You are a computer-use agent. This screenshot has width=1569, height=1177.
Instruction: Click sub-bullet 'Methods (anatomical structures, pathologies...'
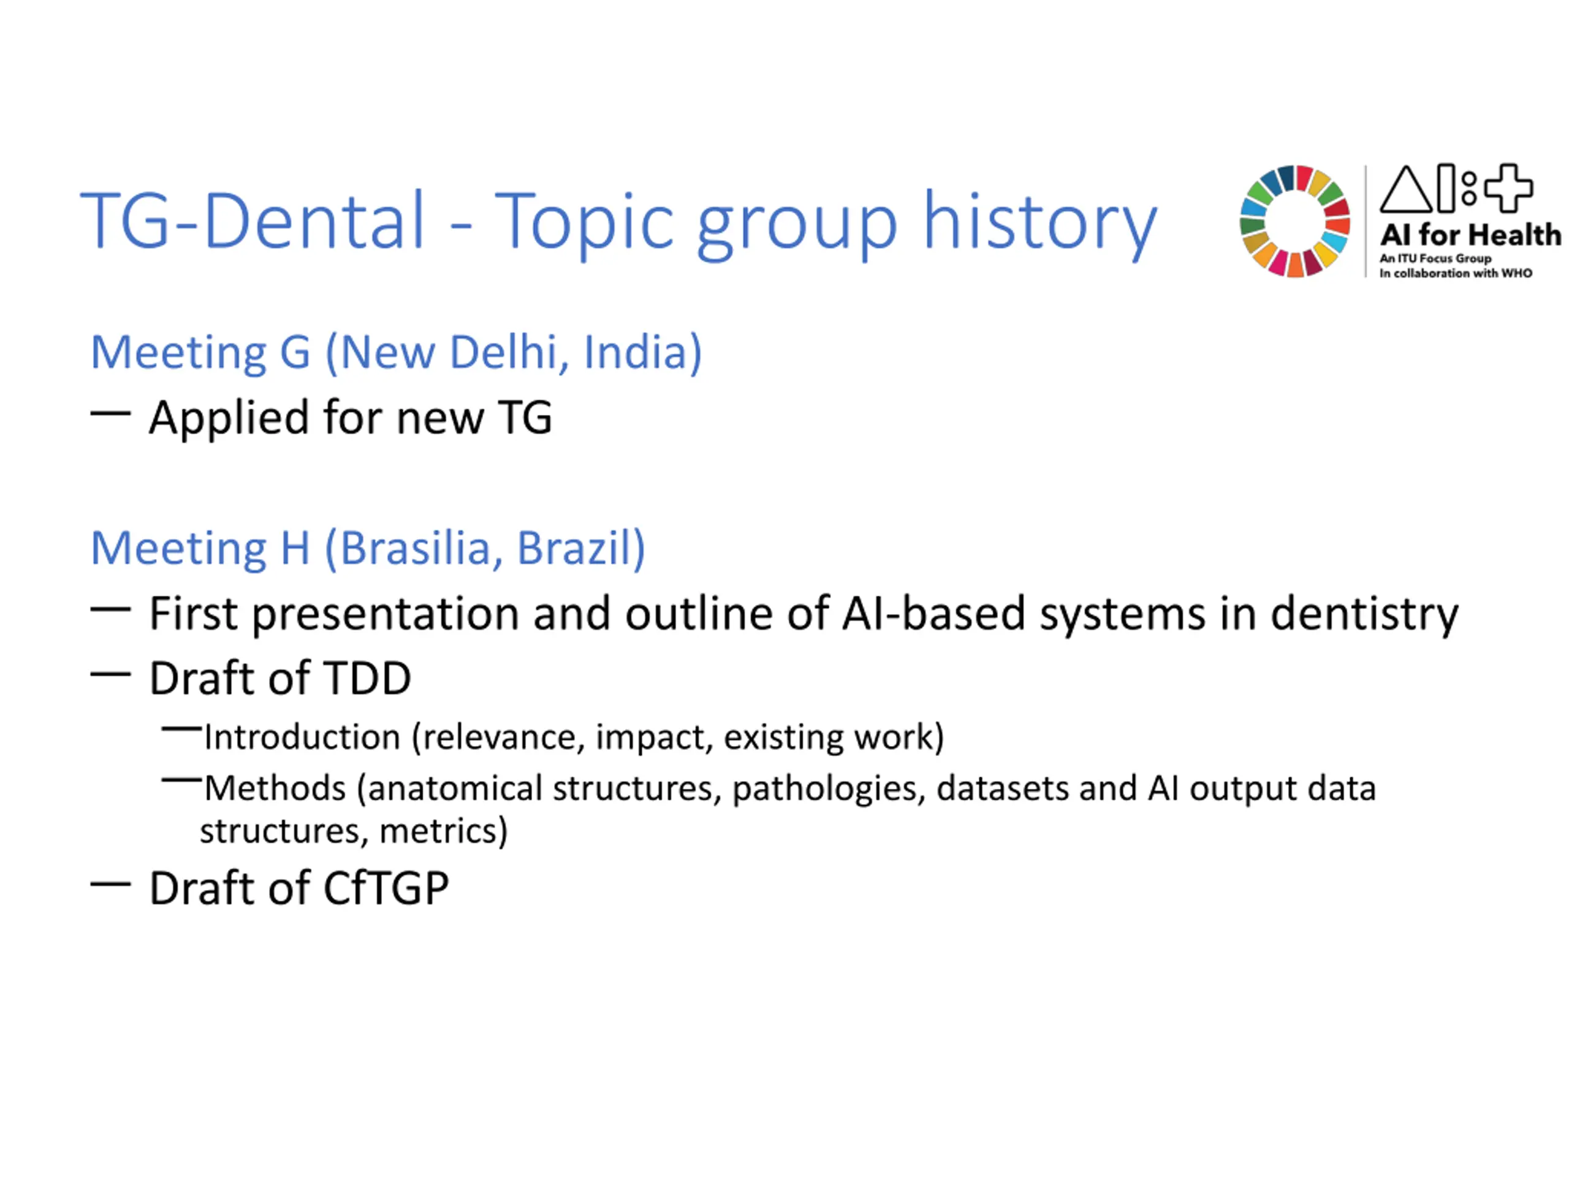click(790, 789)
